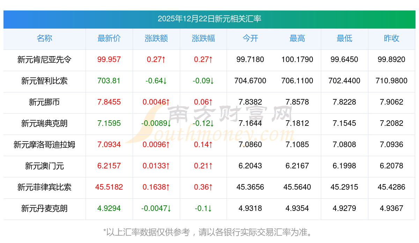This screenshot has height=243, width=419.
Task: Click the 最高 column header
Action: click(297, 38)
